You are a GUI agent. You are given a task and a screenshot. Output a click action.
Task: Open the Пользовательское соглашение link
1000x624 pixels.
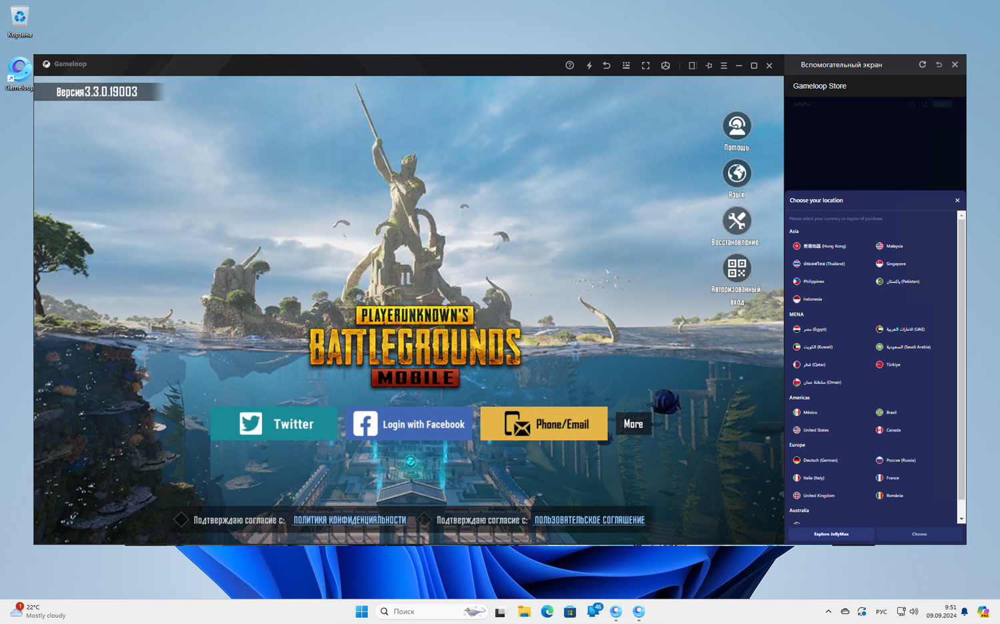point(589,520)
